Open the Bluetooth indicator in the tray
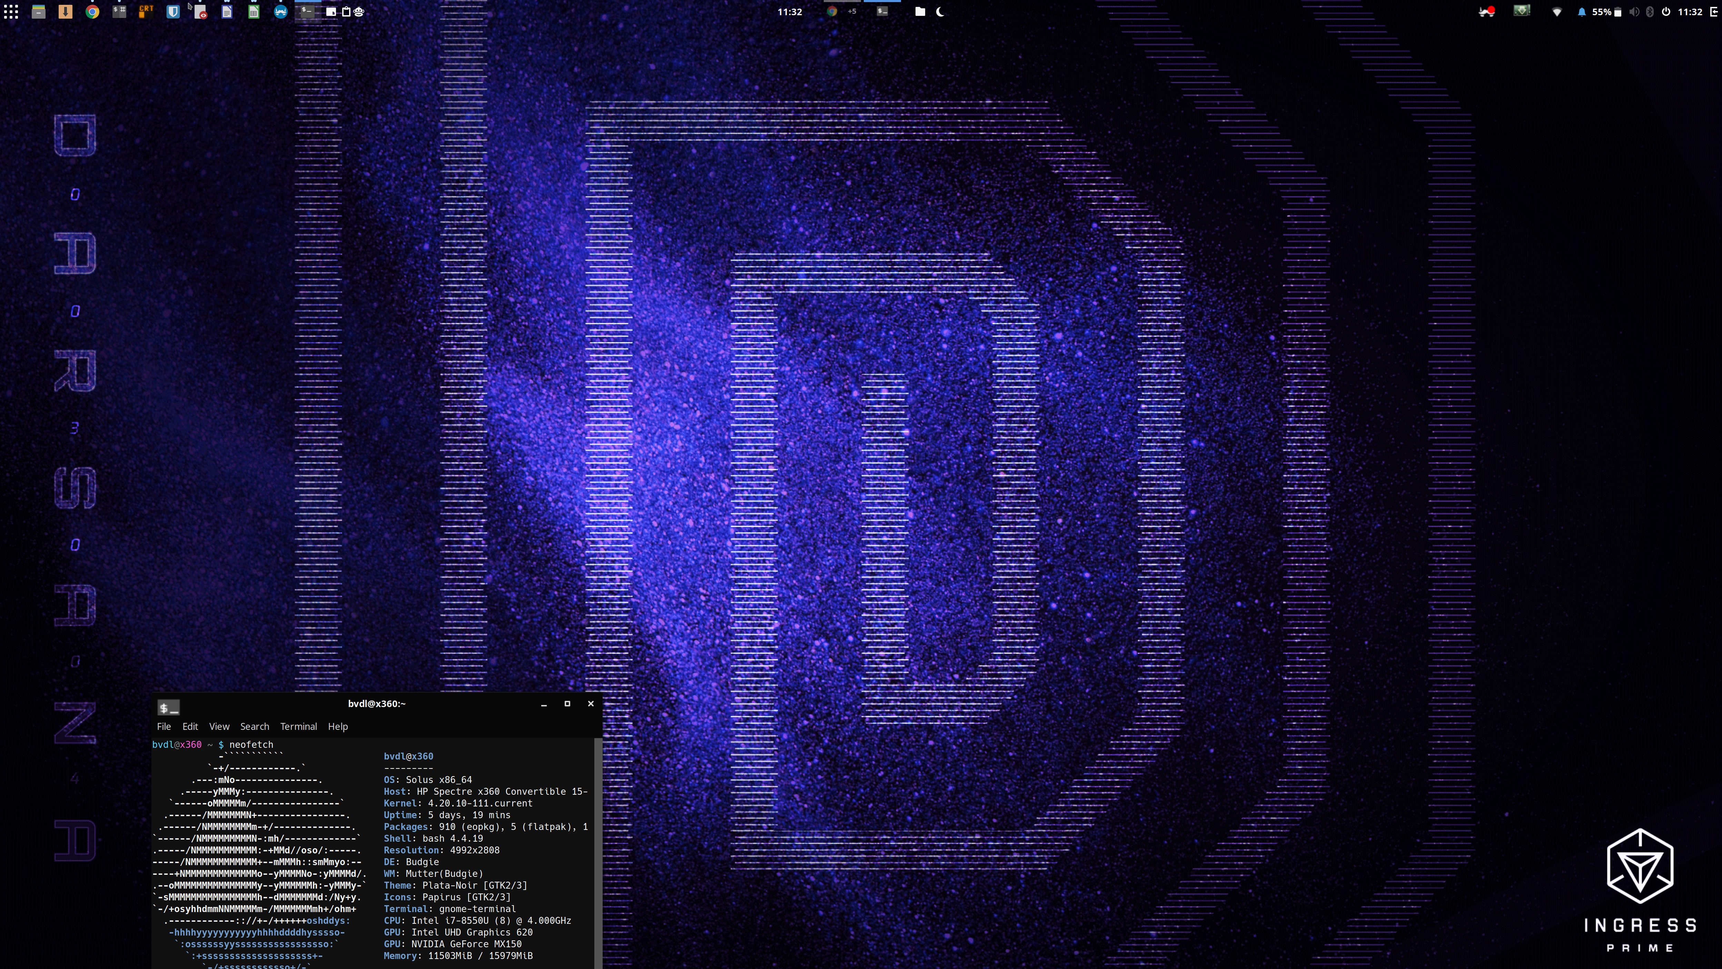Viewport: 1722px width, 969px height. coord(1650,12)
